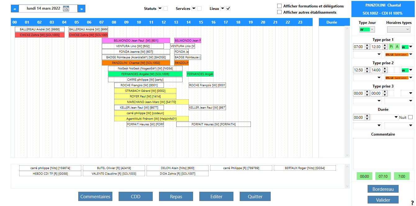Enable Afficher formations et délégations checkbox
The width and height of the screenshot is (416, 206).
tap(279, 6)
